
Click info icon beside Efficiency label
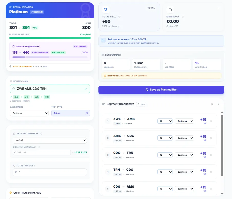pyautogui.click(x=183, y=17)
